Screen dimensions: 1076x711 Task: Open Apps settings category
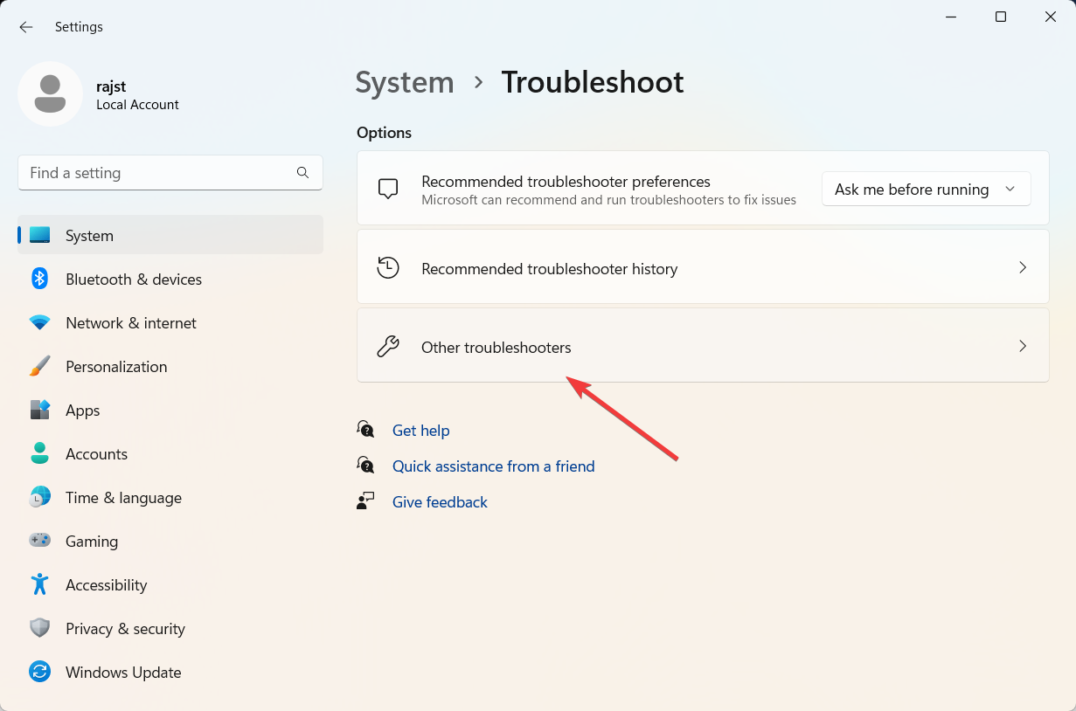tap(170, 410)
